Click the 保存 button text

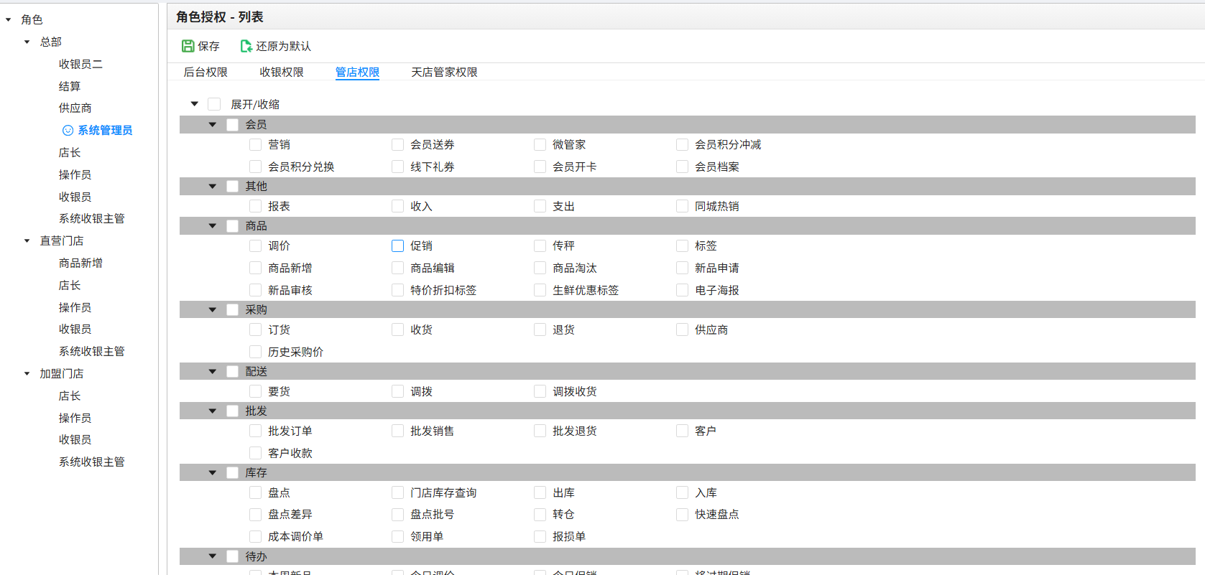coord(208,47)
